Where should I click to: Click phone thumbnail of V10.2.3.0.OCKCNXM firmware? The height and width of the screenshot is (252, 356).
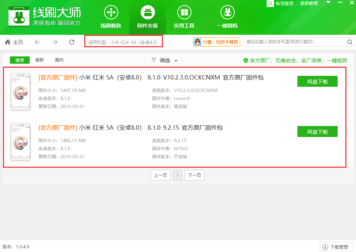[21, 92]
